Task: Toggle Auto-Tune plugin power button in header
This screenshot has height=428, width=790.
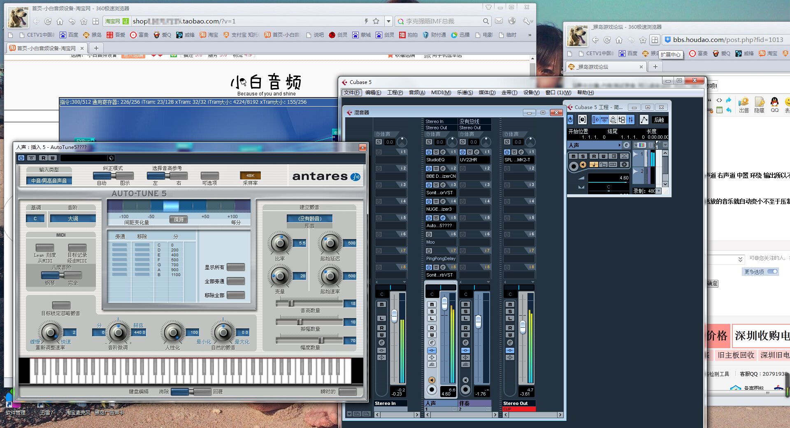Action: pos(21,158)
